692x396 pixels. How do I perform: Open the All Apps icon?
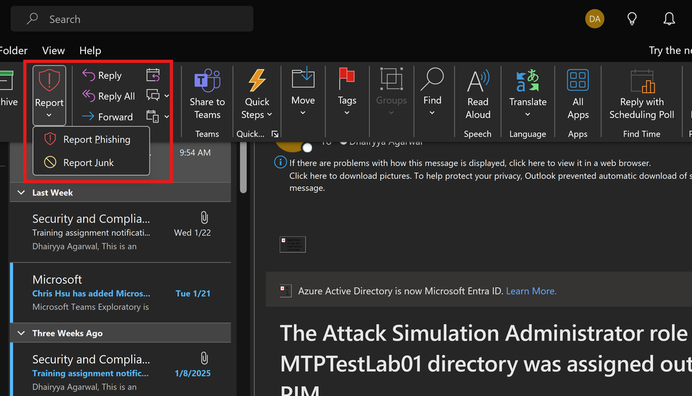click(x=578, y=80)
